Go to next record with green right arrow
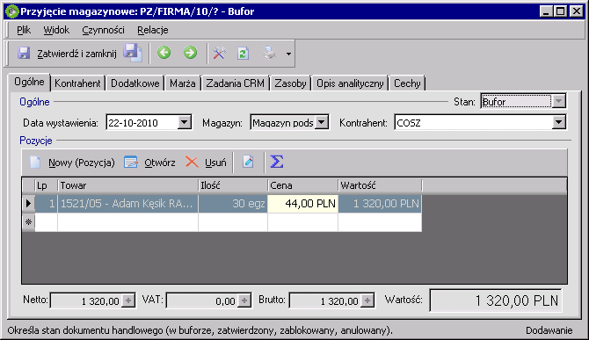 pos(190,53)
